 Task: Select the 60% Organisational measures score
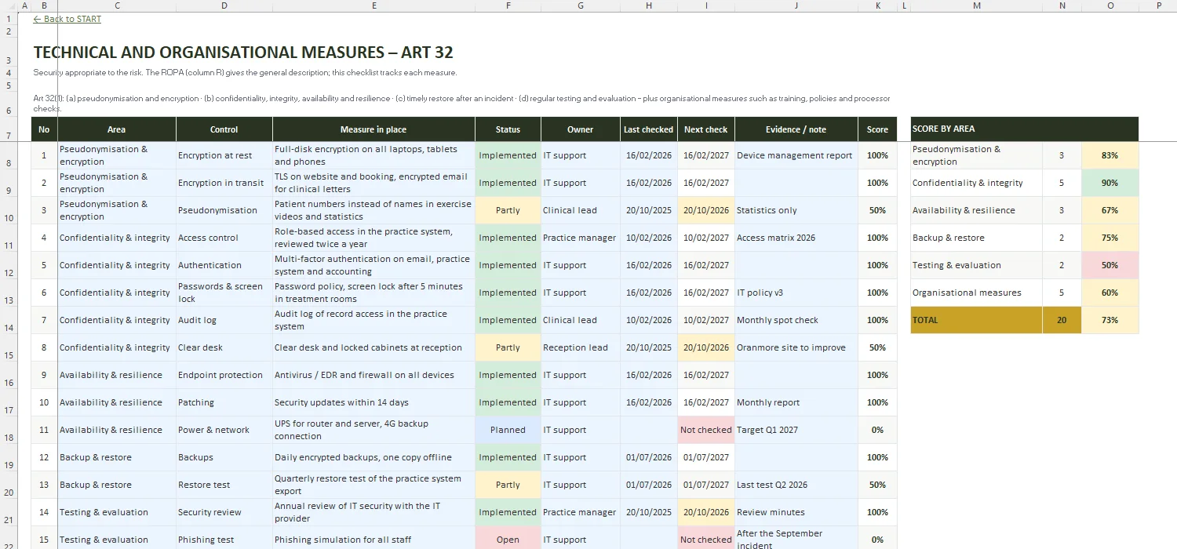1110,293
